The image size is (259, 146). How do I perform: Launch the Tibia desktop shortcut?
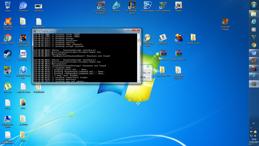tap(179, 39)
